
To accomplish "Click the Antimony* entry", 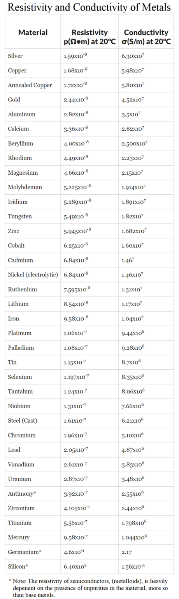I will coord(22,494).
